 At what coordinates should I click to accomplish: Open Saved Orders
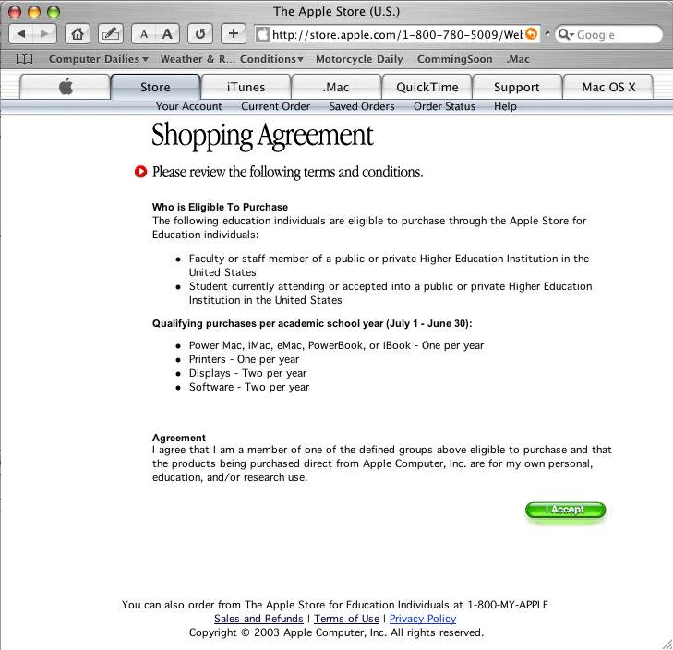(362, 106)
